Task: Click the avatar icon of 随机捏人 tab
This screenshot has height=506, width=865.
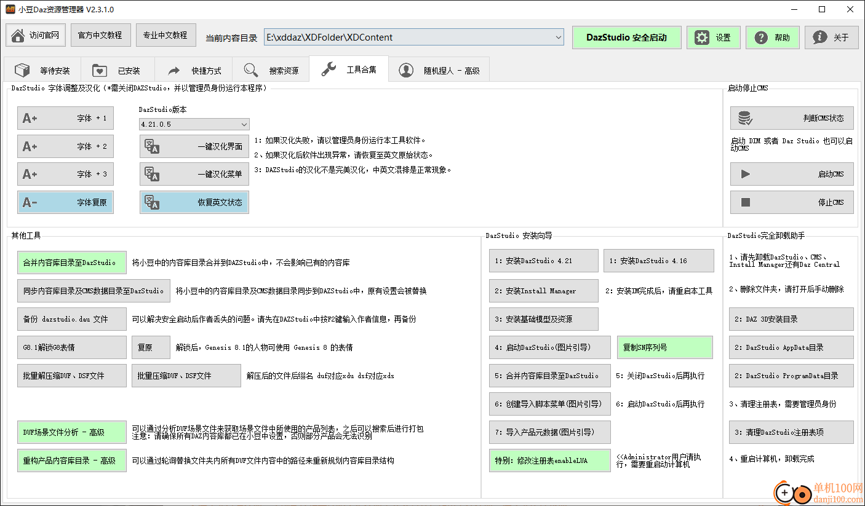Action: tap(406, 70)
